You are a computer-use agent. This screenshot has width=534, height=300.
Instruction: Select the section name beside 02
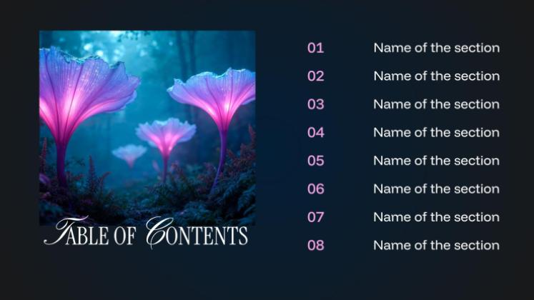click(x=437, y=76)
